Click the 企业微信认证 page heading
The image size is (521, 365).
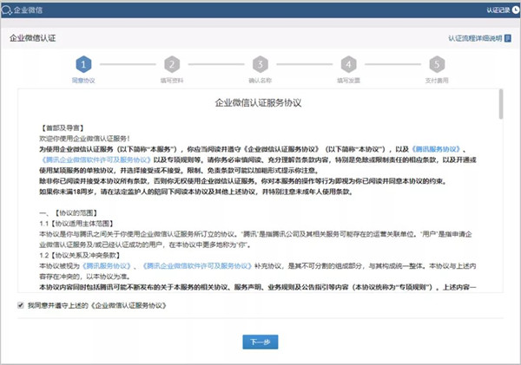pyautogui.click(x=33, y=38)
